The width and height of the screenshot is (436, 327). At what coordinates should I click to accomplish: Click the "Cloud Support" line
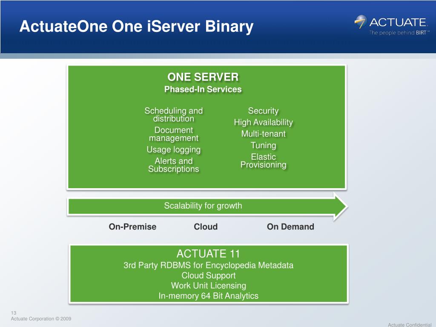tap(209, 275)
